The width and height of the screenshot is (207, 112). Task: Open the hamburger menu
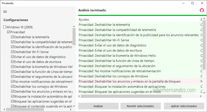click(5, 12)
